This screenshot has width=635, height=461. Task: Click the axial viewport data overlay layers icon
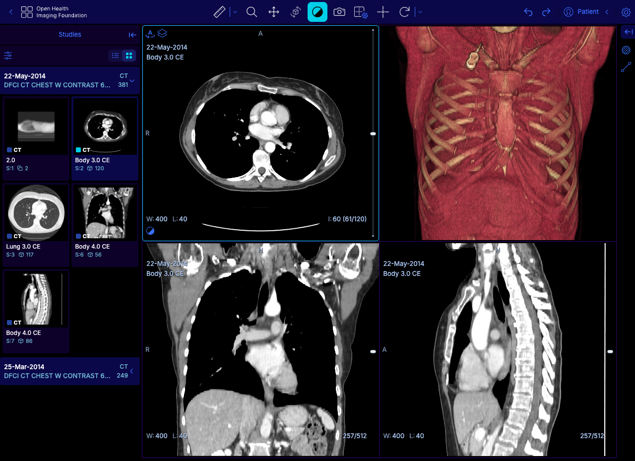pyautogui.click(x=162, y=33)
